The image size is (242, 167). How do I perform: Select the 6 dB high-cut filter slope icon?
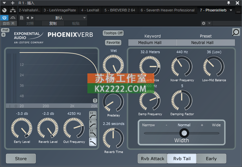[93, 142]
